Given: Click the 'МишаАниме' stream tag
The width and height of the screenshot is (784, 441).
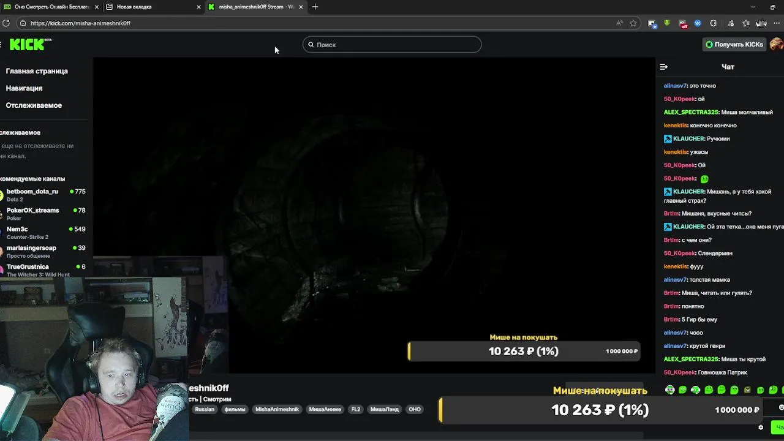Looking at the screenshot, I should point(325,409).
